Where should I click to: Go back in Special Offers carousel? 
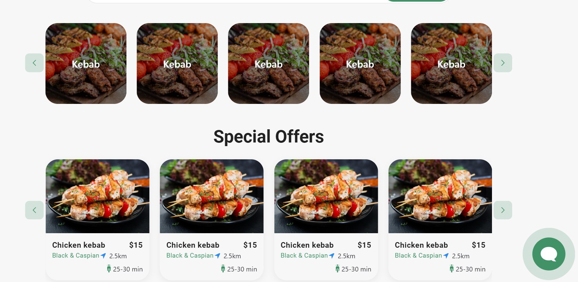tap(34, 210)
